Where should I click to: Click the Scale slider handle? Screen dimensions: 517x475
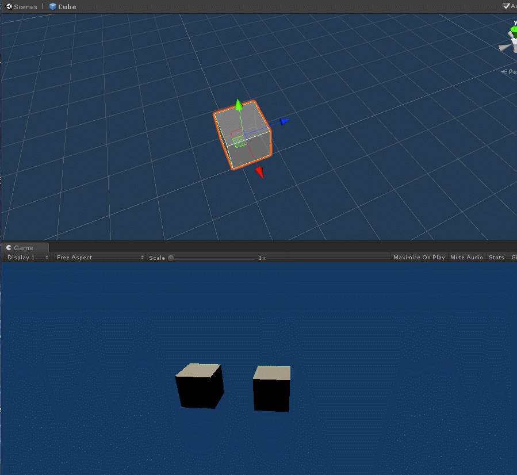coord(170,258)
